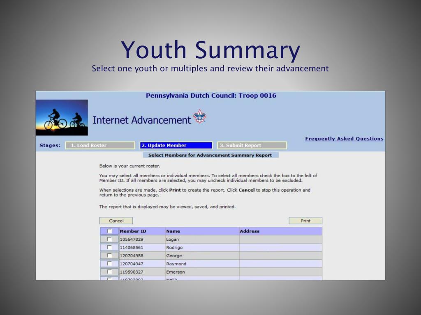This screenshot has height=315, width=421.
Task: Click the Address column header
Action: click(x=250, y=231)
